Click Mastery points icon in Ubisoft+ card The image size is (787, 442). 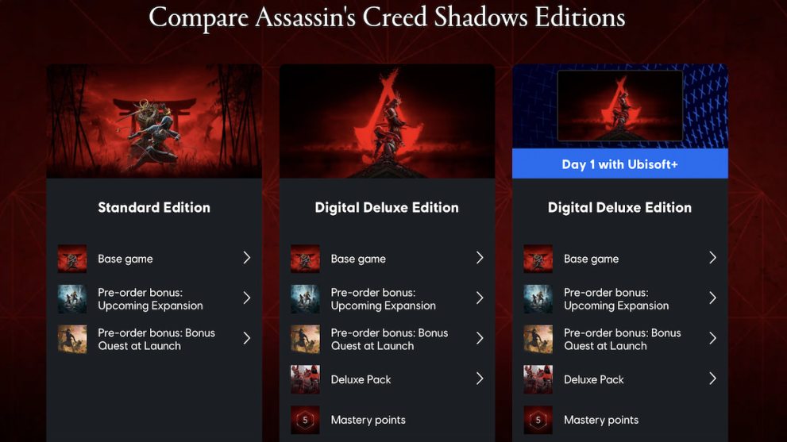pos(538,420)
